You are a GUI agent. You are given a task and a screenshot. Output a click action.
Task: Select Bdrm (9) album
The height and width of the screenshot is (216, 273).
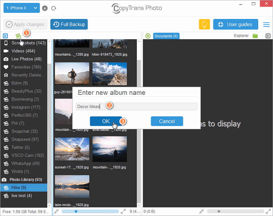pos(24,83)
